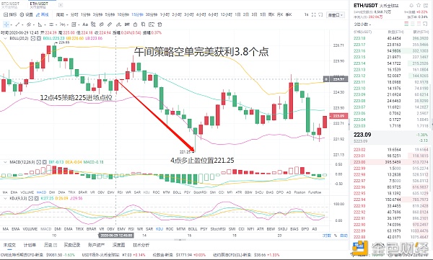Image resolution: width=433 pixels, height=260 pixels.
Task: Favorite ETH/USDT with the star icon
Action: [x=419, y=6]
